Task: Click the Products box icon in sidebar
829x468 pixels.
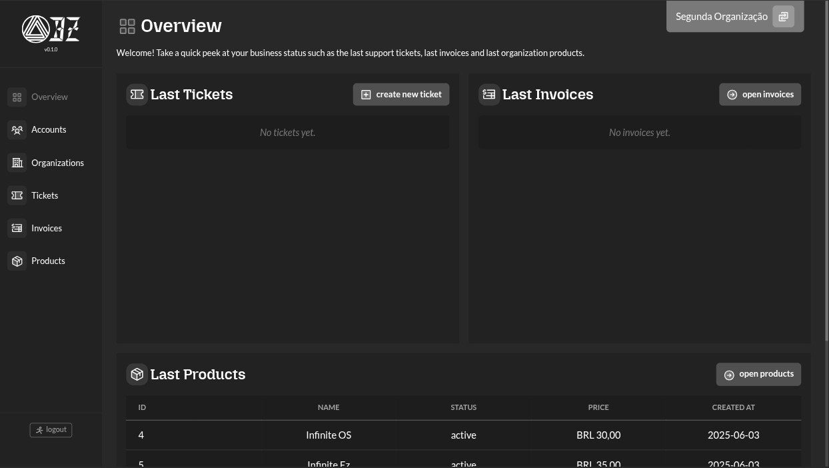Action: tap(17, 261)
